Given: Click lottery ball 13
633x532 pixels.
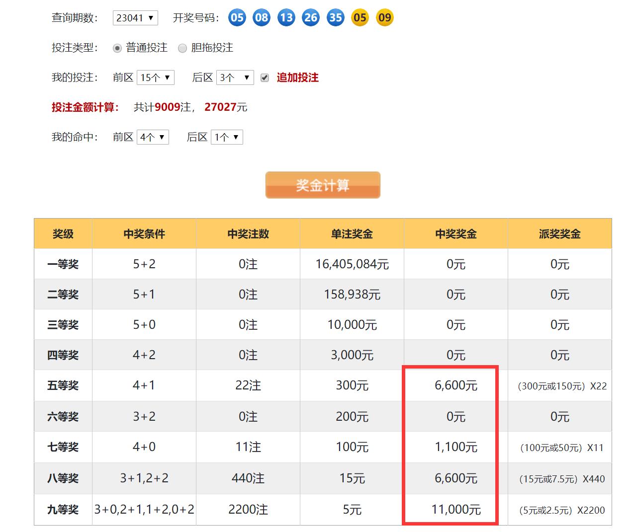Looking at the screenshot, I should pyautogui.click(x=286, y=17).
